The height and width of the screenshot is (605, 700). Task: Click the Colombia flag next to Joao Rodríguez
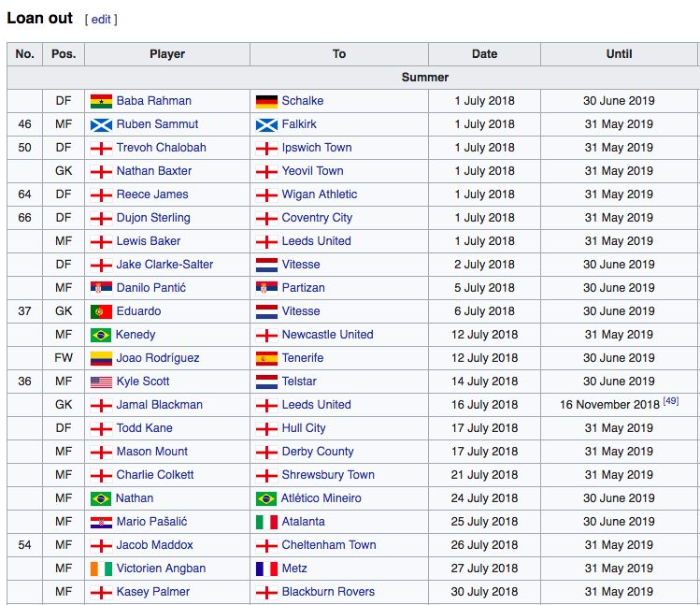click(x=101, y=358)
